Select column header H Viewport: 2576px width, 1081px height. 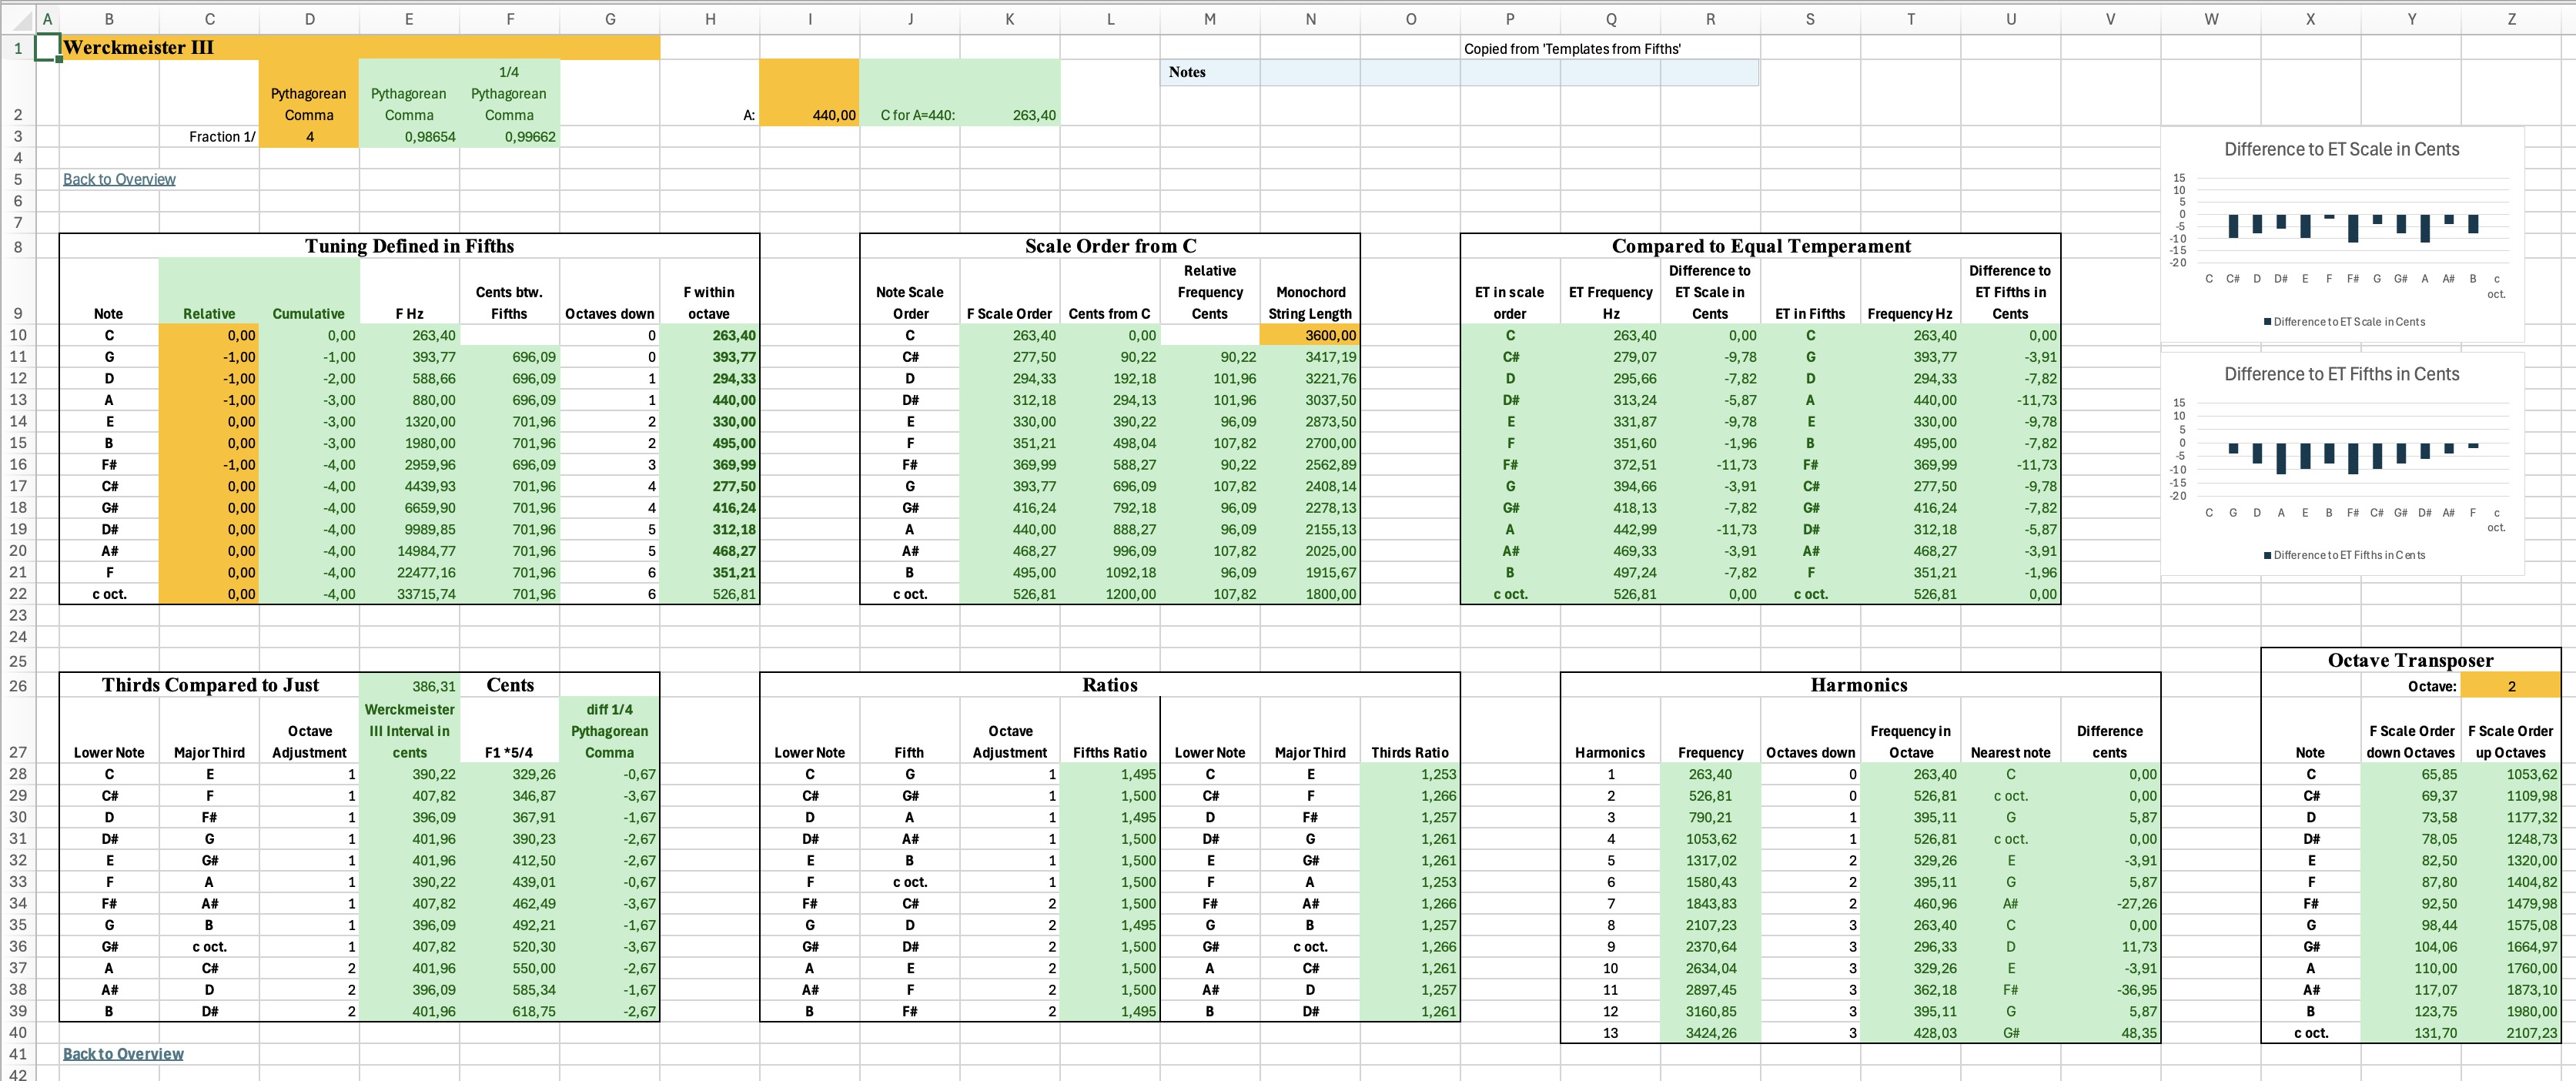pos(710,18)
